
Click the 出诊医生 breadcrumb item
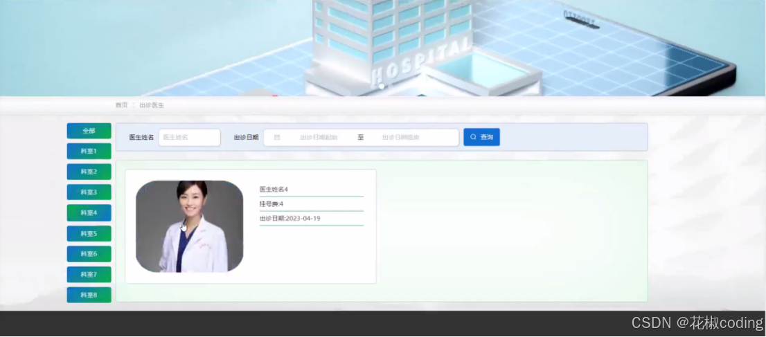[152, 105]
